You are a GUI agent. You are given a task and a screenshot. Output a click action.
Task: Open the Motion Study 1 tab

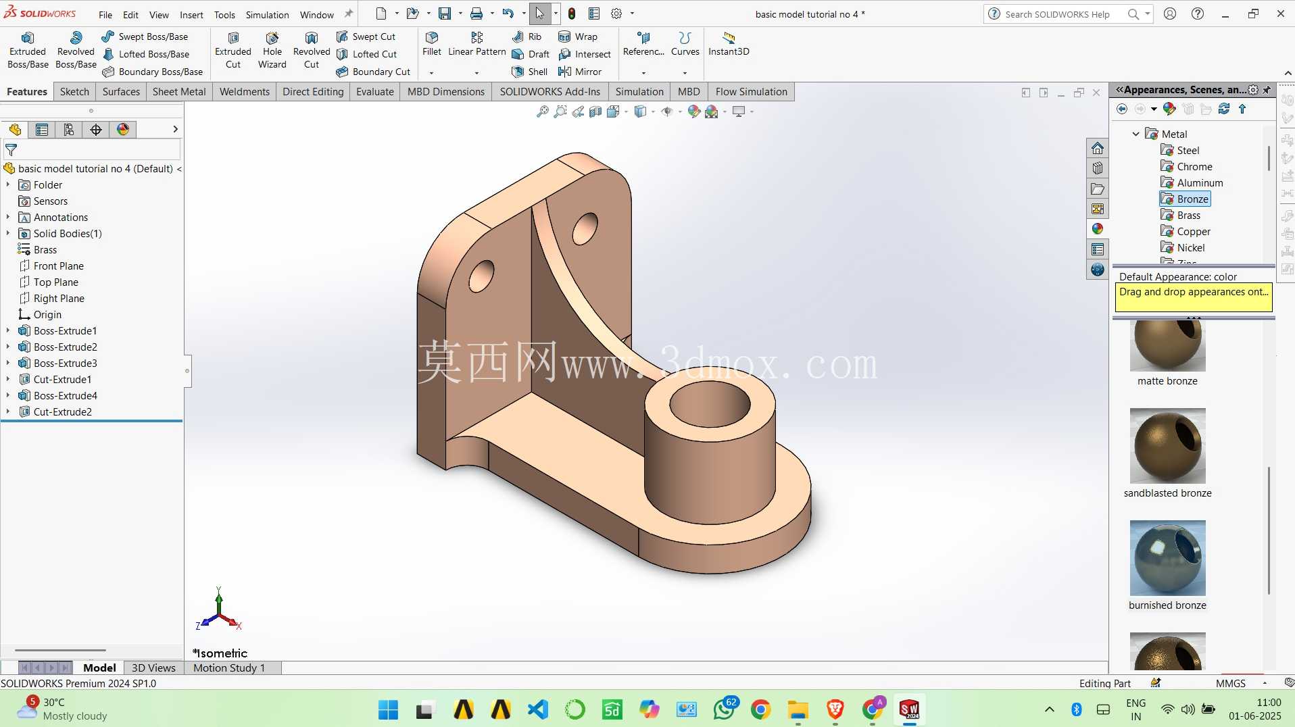(229, 668)
